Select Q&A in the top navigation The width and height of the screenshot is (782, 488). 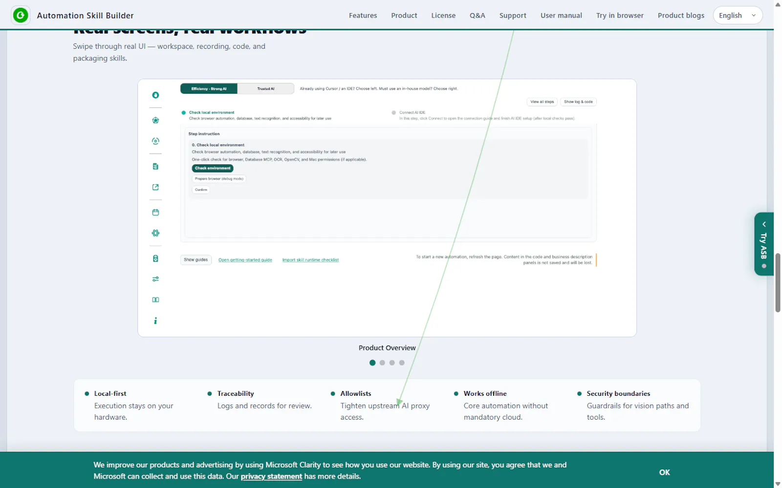(x=477, y=16)
